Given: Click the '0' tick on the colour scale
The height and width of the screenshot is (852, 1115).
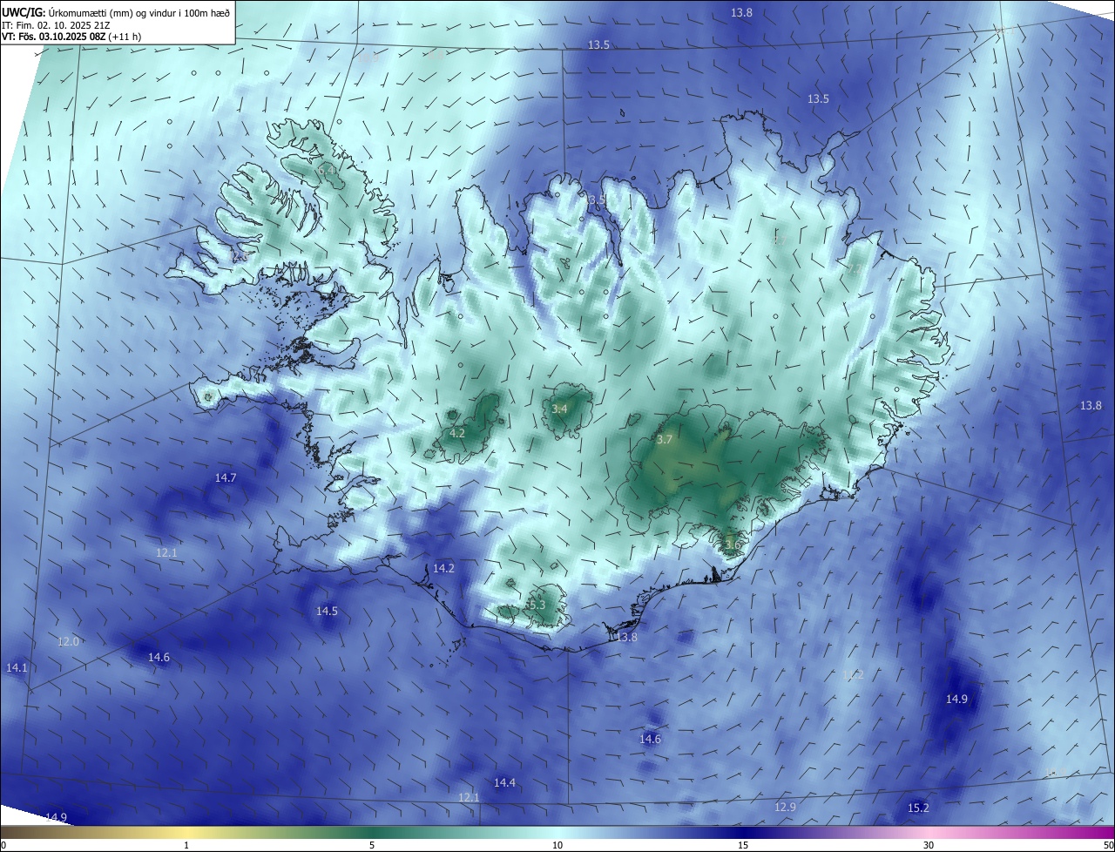Looking at the screenshot, I should pos(3,845).
